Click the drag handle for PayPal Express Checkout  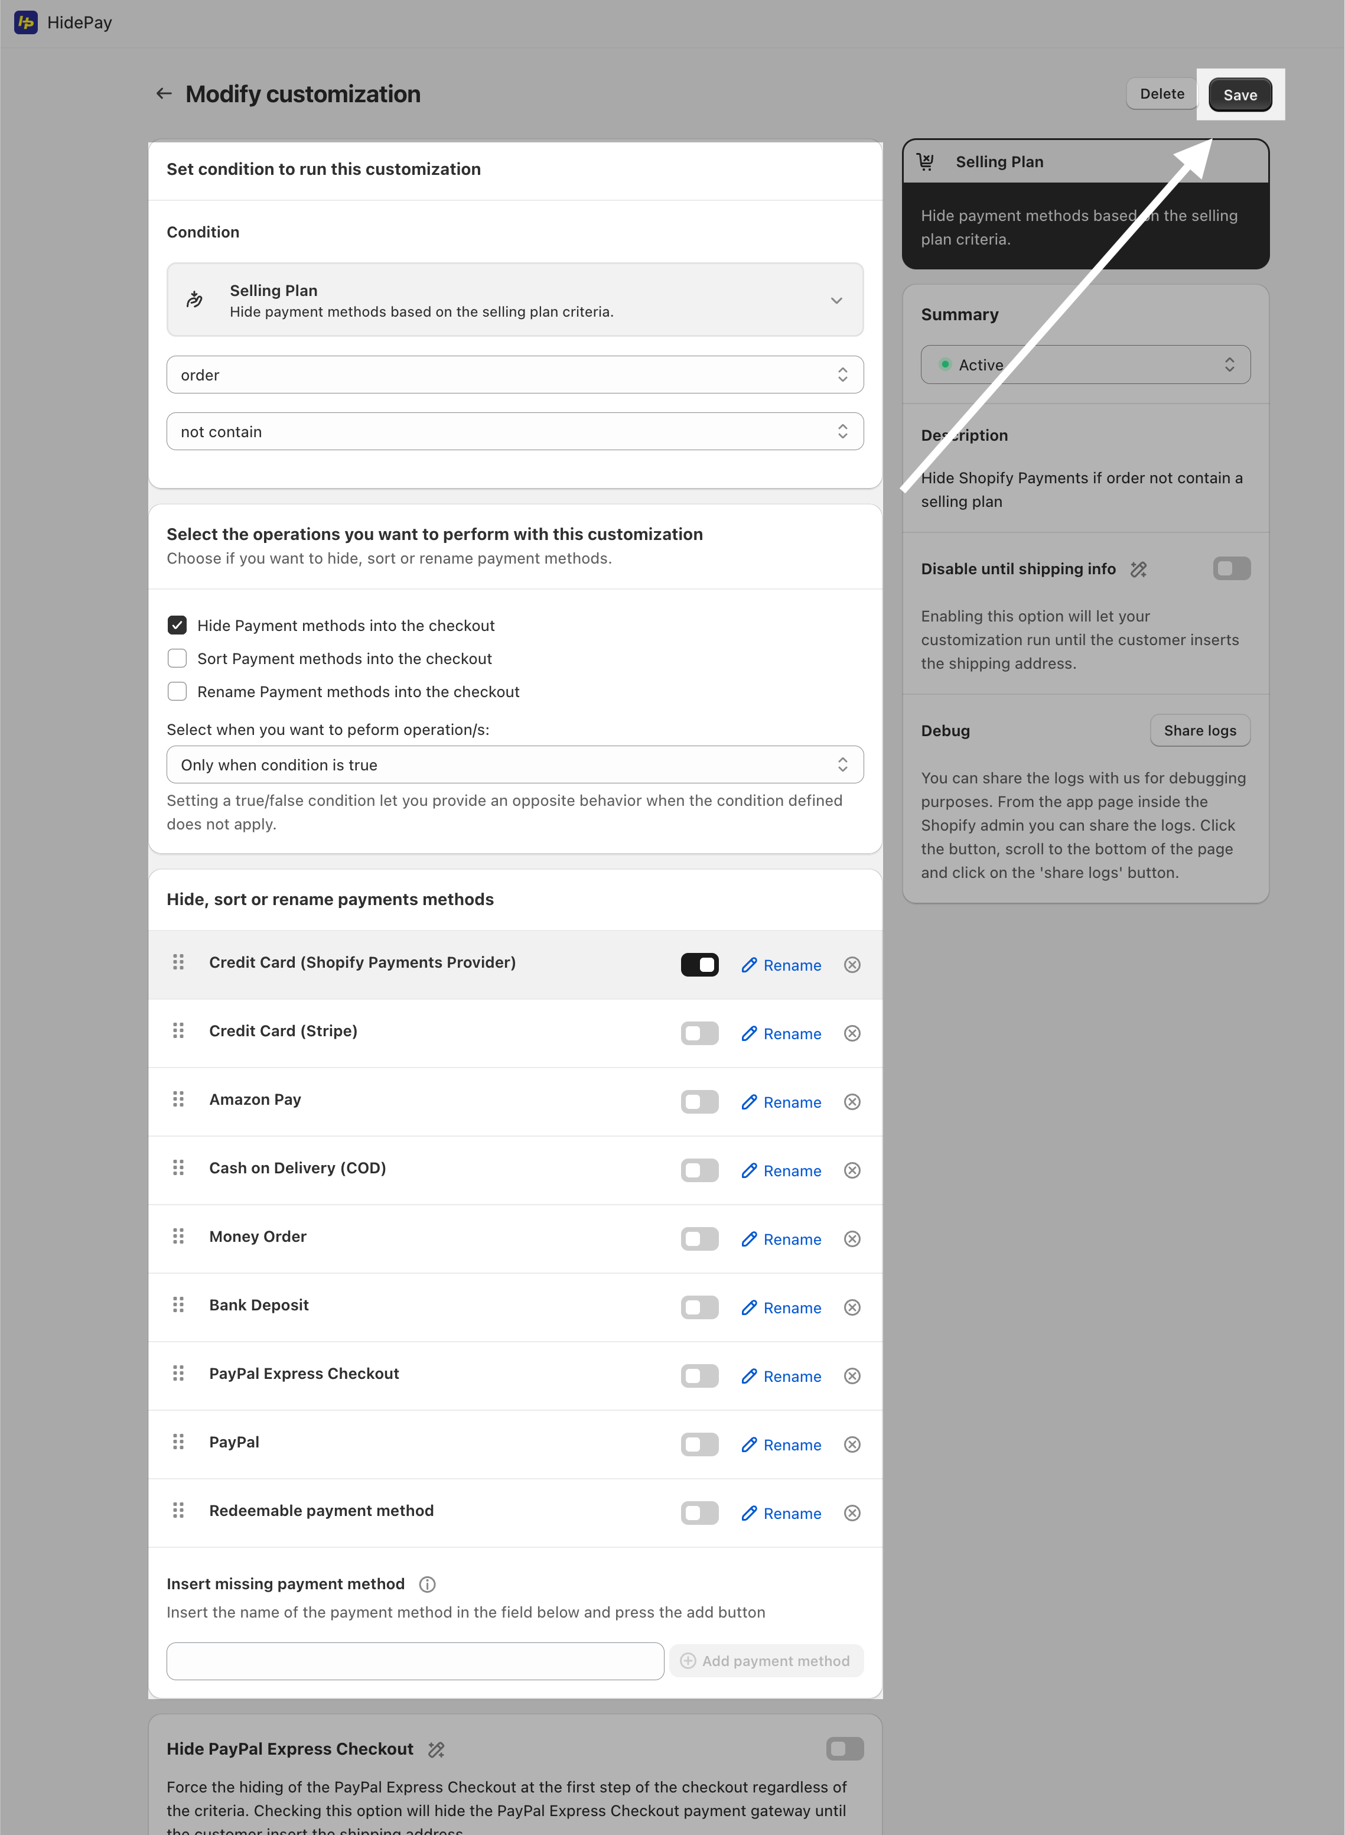coord(178,1374)
